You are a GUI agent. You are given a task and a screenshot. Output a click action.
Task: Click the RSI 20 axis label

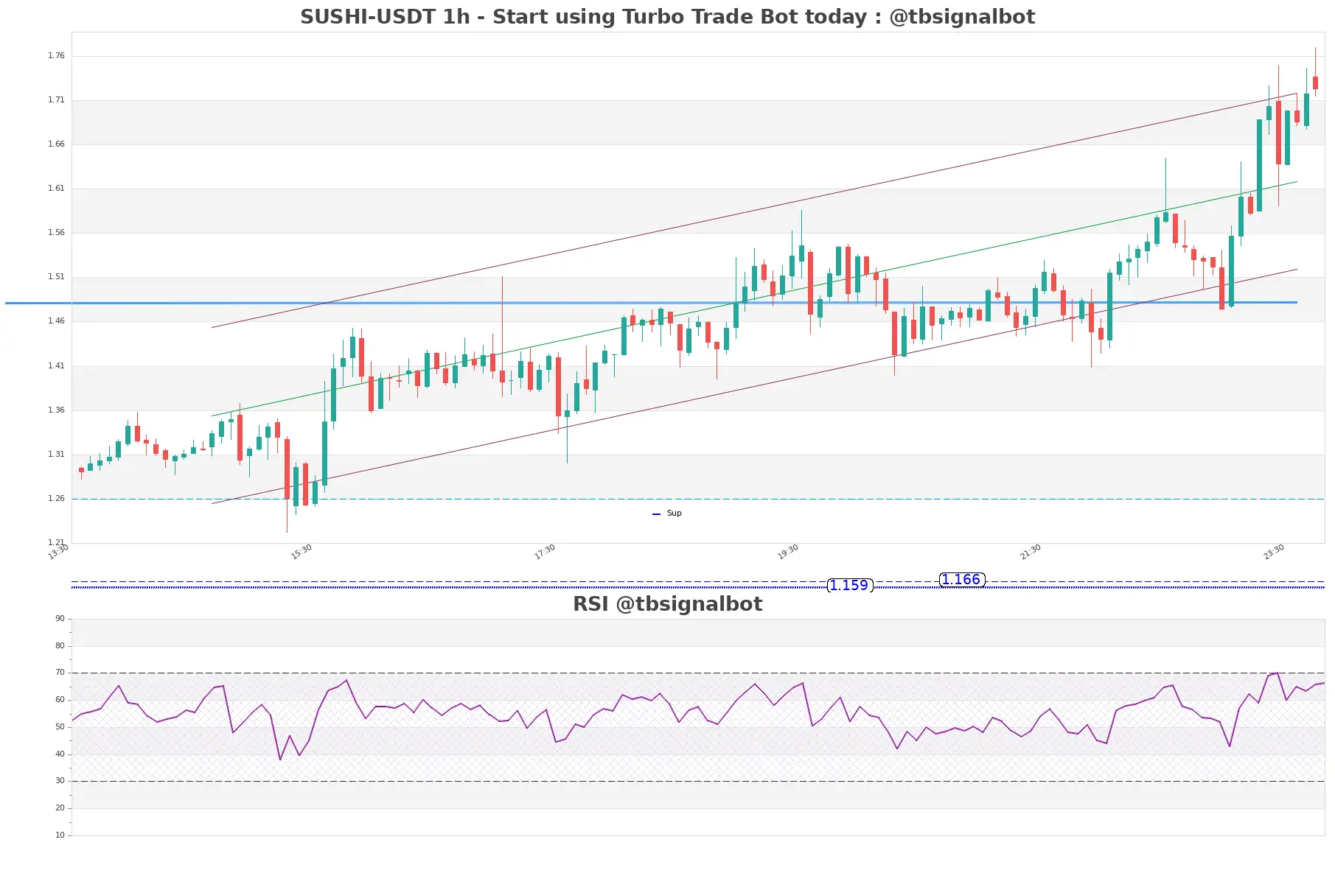[60, 808]
